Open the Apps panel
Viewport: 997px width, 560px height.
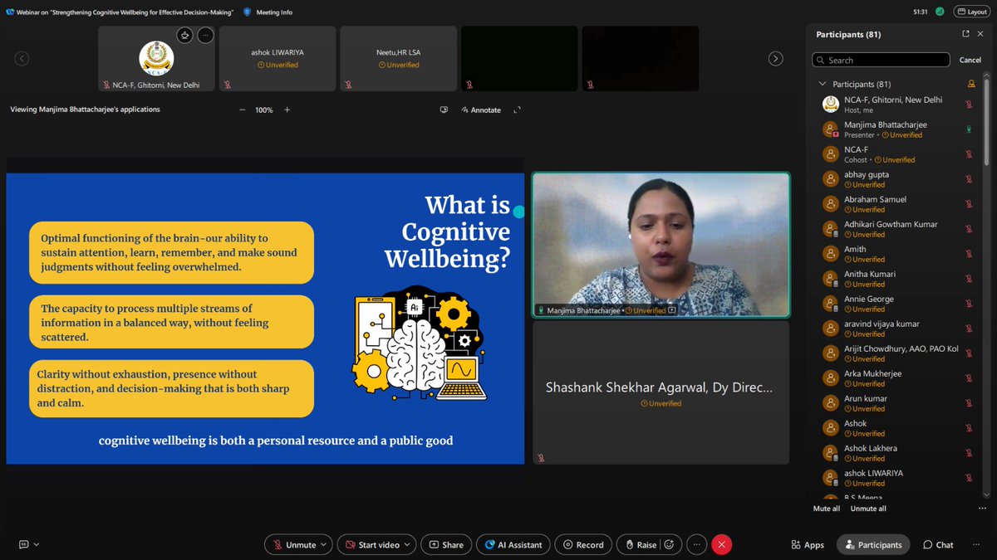[x=808, y=545]
